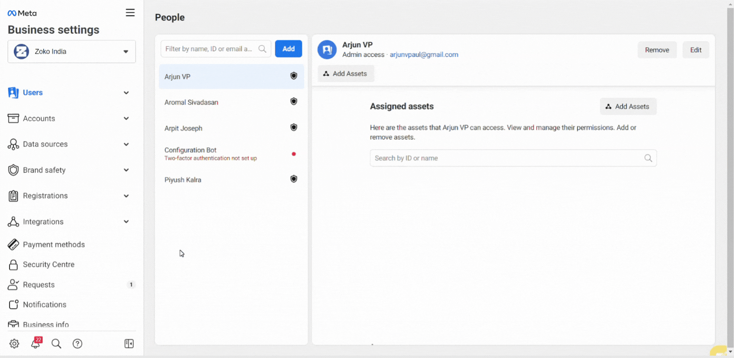This screenshot has width=734, height=358.
Task: Focus the Search by ID or name field
Action: tap(513, 158)
